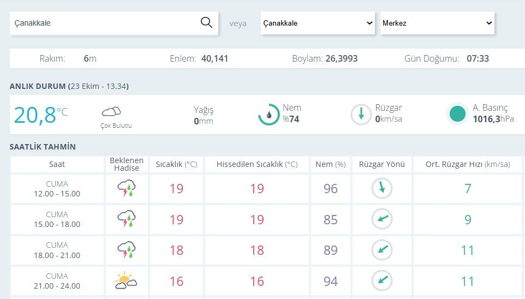Click the Beklenen Hadise column header
This screenshot has width=525, height=299.
click(127, 164)
